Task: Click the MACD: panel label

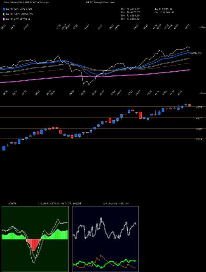Action: pos(12,203)
